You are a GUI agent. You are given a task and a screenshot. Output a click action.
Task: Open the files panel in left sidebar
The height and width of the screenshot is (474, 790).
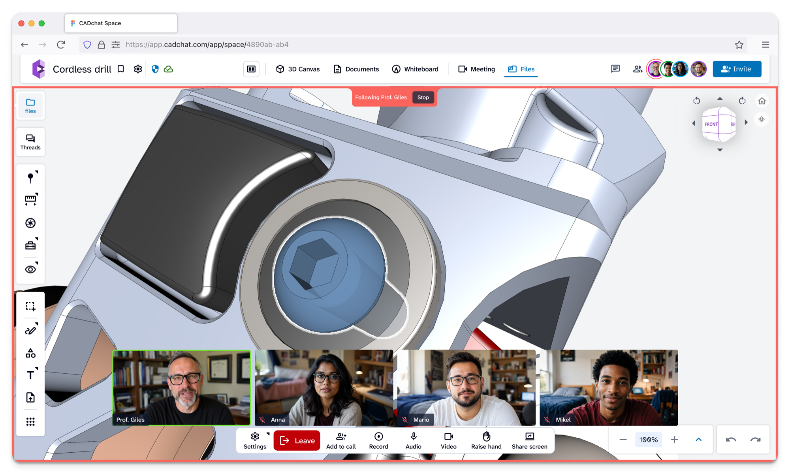(x=30, y=106)
